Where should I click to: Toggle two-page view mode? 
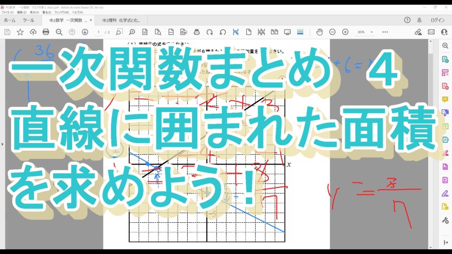point(275,32)
